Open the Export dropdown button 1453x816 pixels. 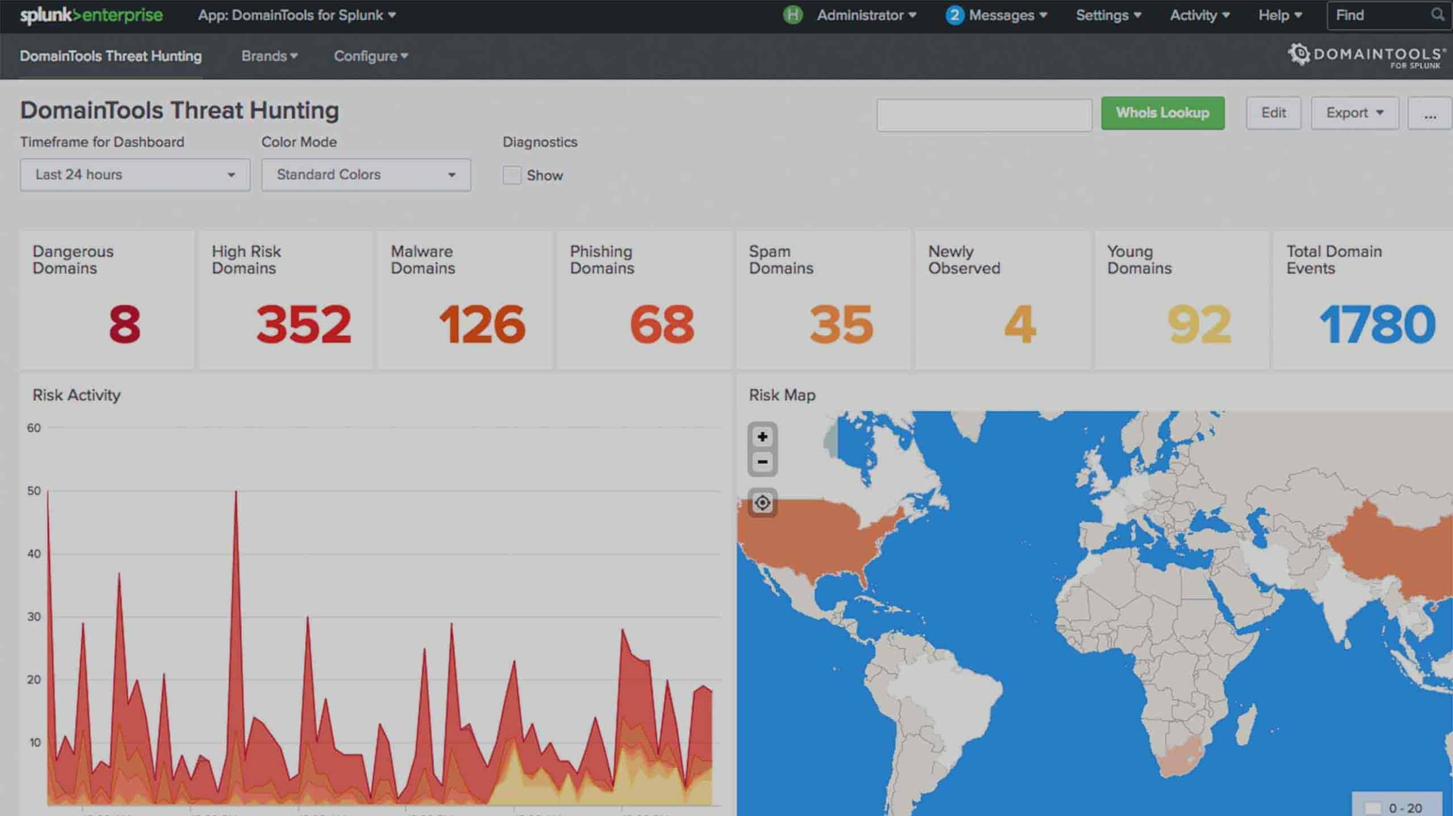coord(1355,113)
